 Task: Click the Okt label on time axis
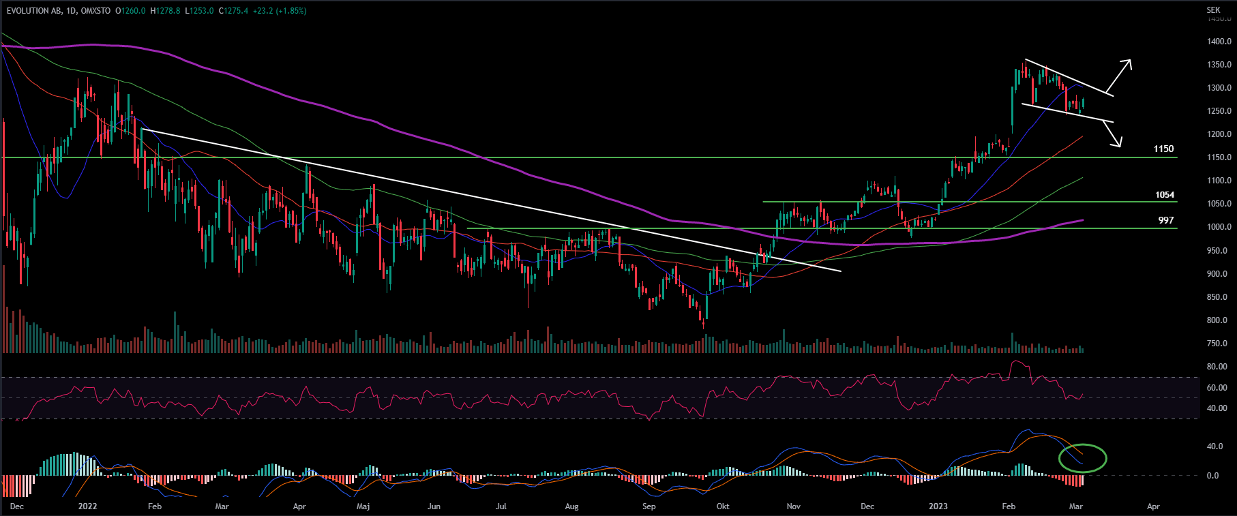[723, 506]
